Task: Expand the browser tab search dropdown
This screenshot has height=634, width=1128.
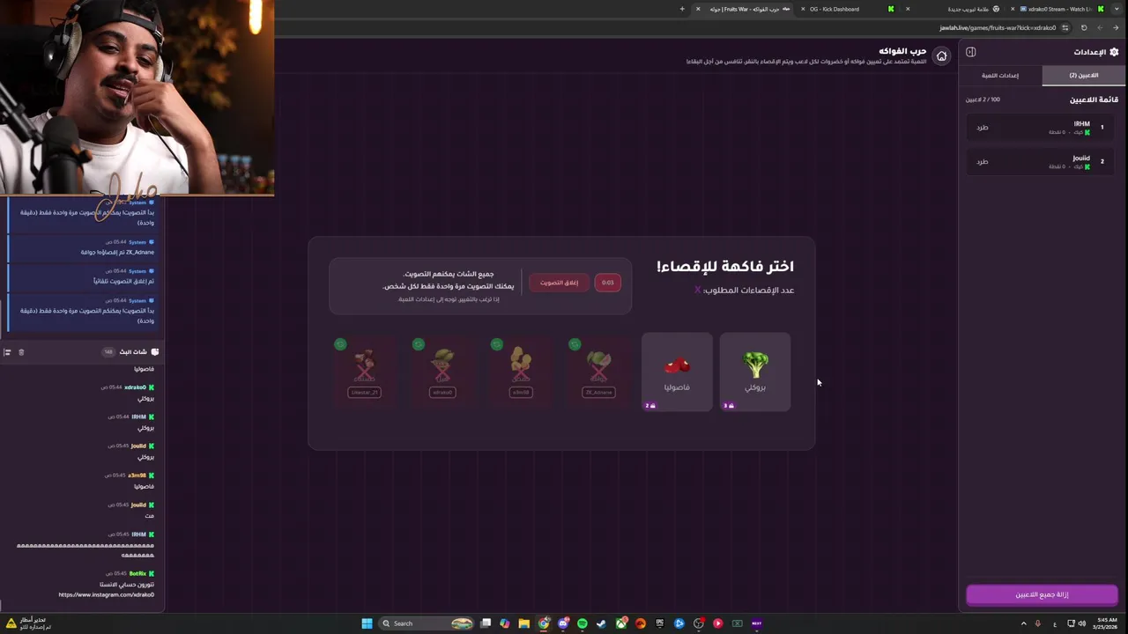Action: [1117, 9]
